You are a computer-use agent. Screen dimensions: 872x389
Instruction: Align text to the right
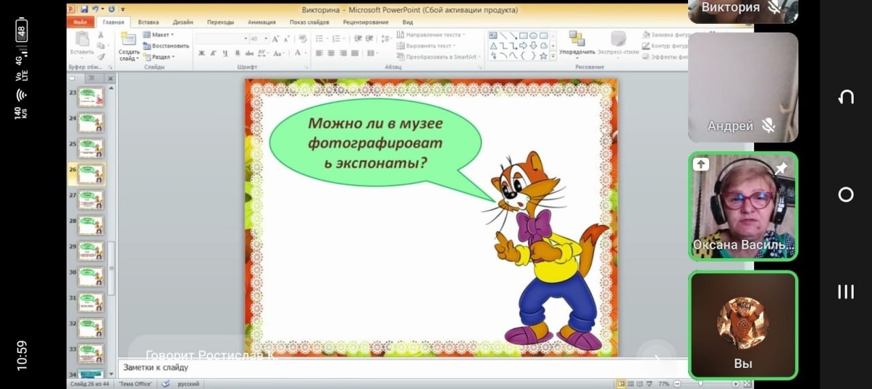(x=343, y=53)
